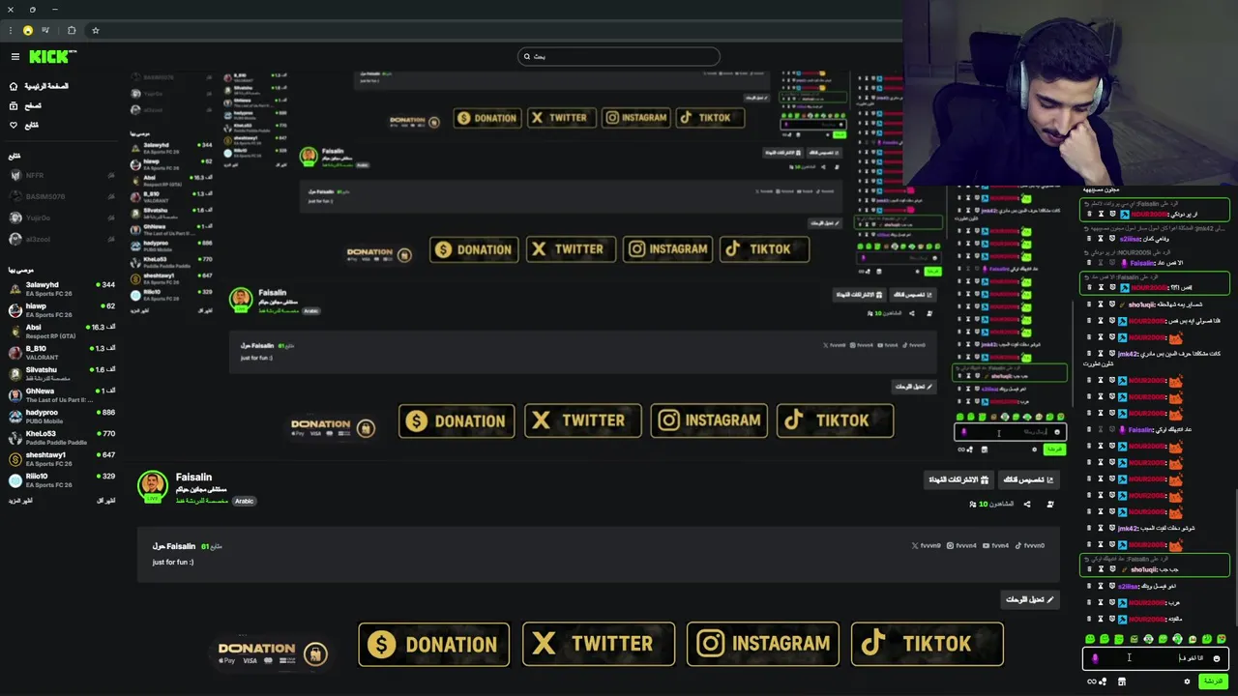Viewport: 1238px width, 696px height.
Task: Open the emoji picker inside the main chat input
Action: 1217,658
